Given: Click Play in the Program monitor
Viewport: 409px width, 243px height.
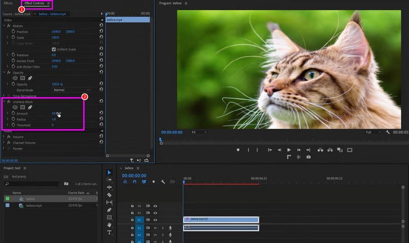Looking at the screenshot, I should coord(289,150).
